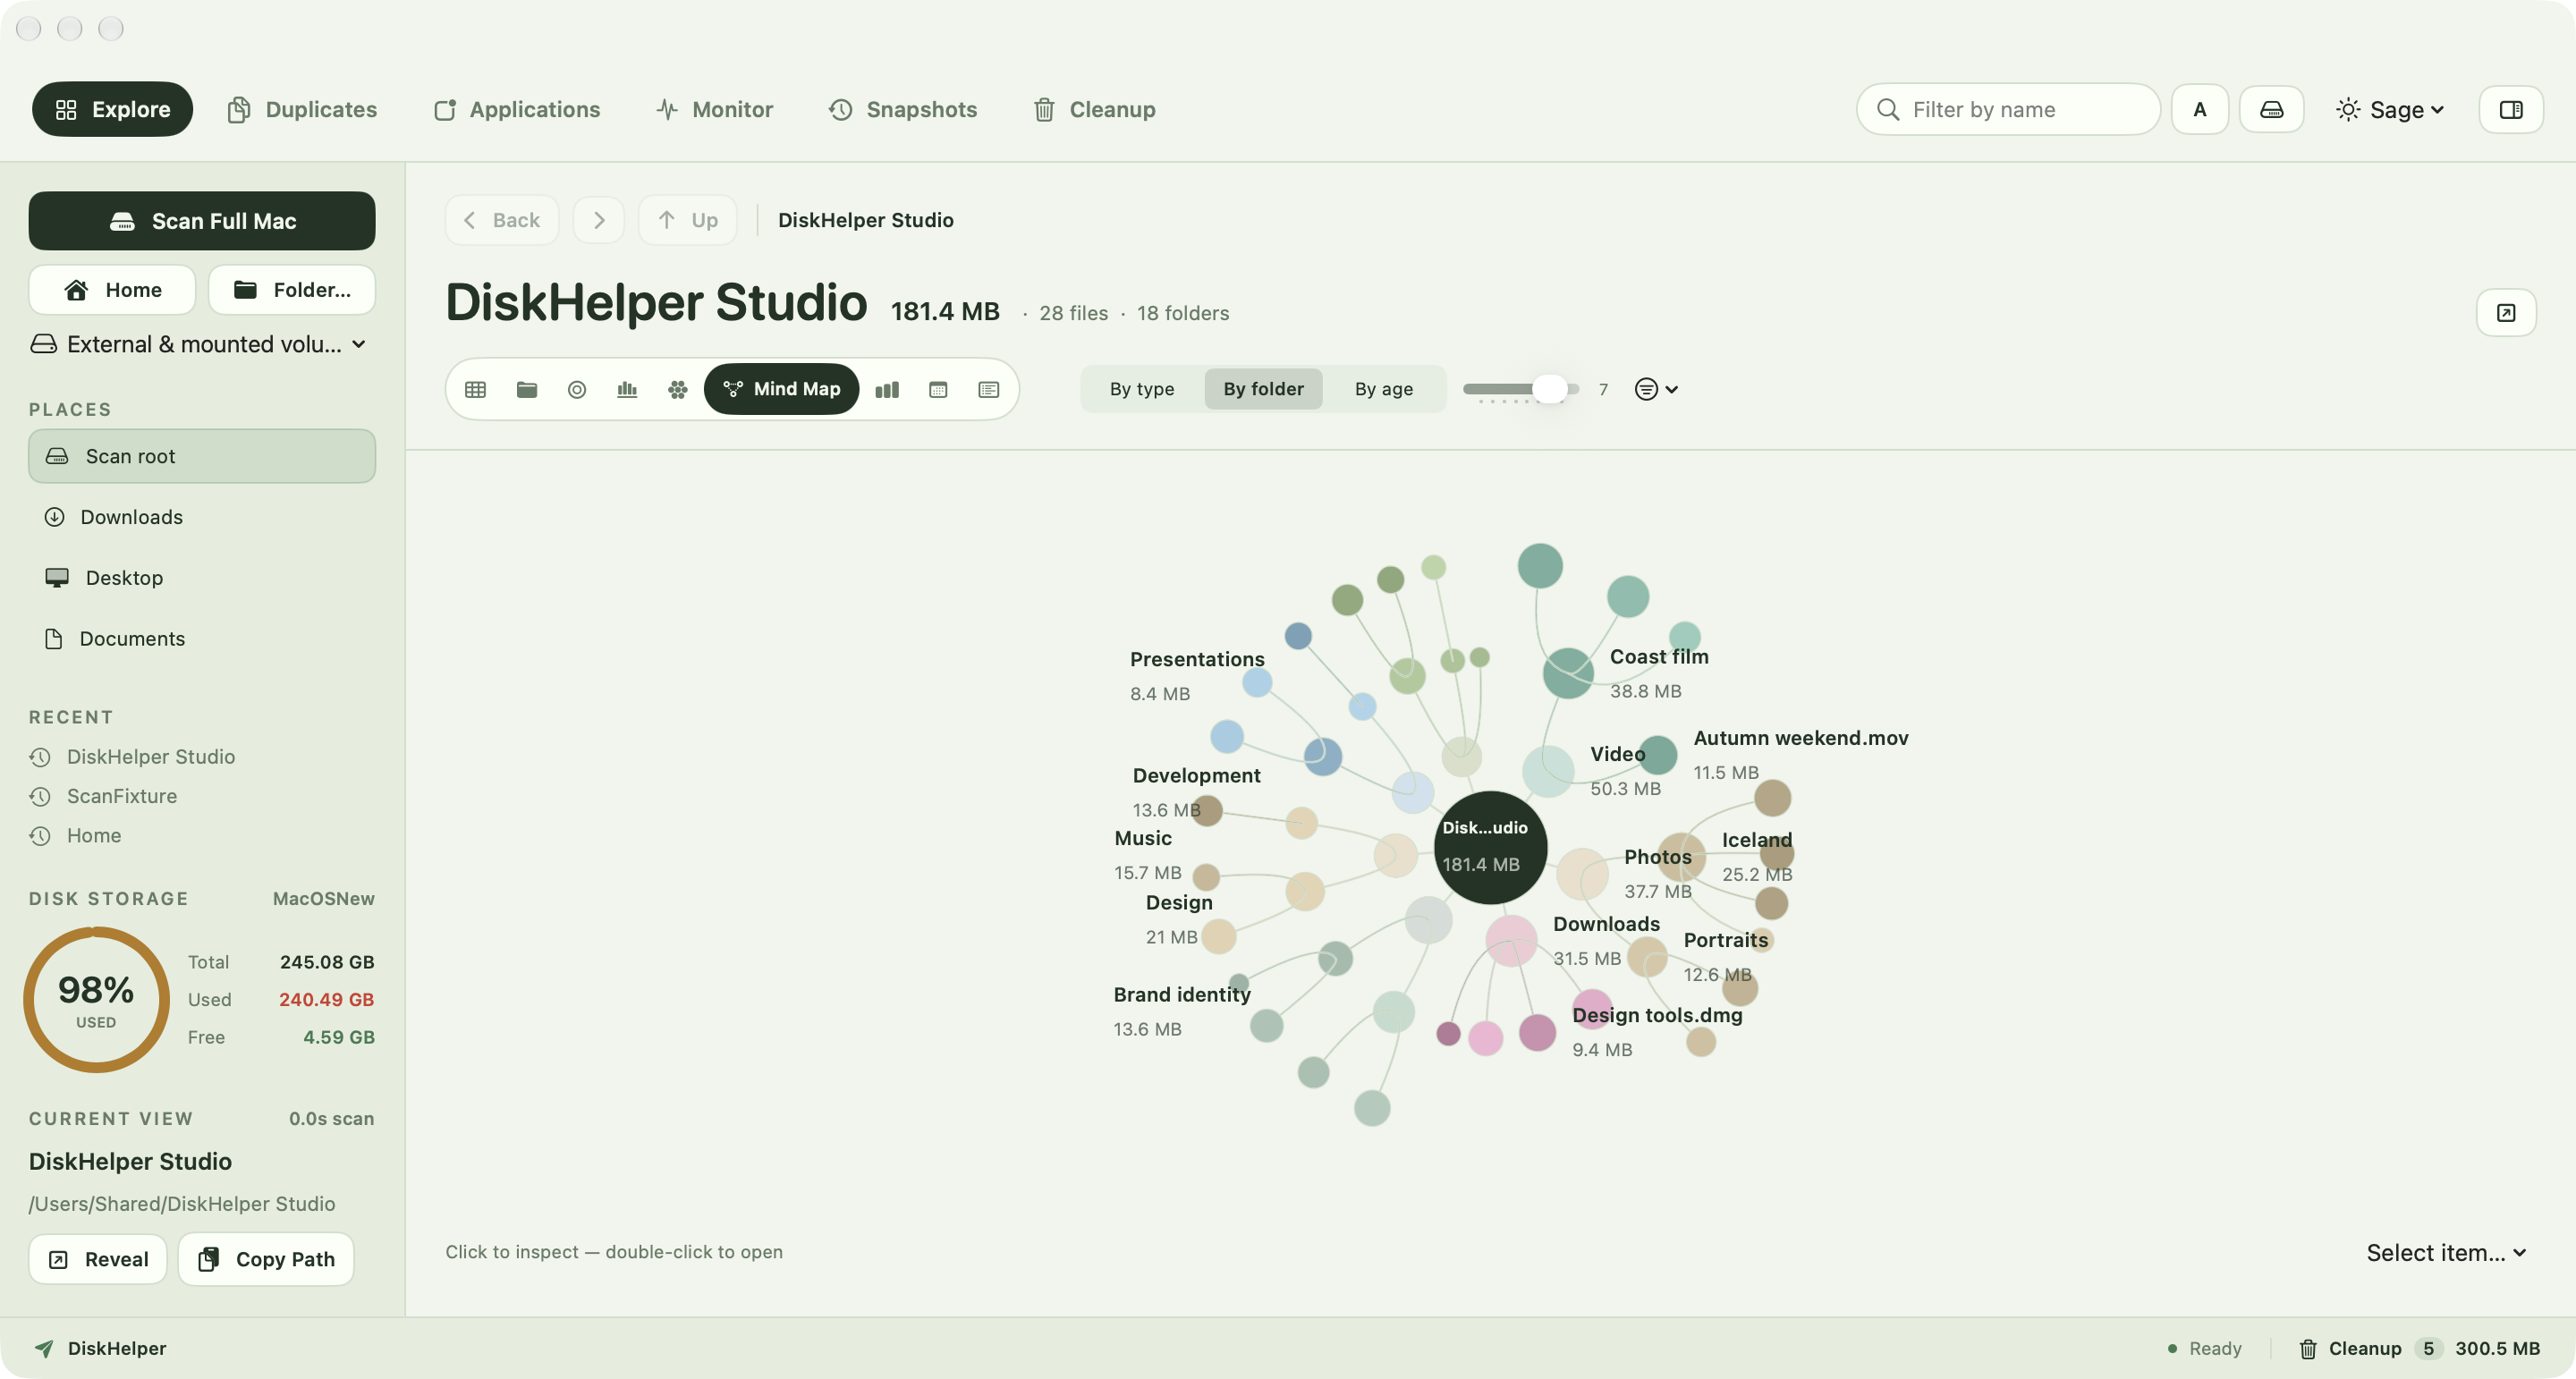The image size is (2576, 1379).
Task: Click the Home scan button
Action: click(112, 290)
